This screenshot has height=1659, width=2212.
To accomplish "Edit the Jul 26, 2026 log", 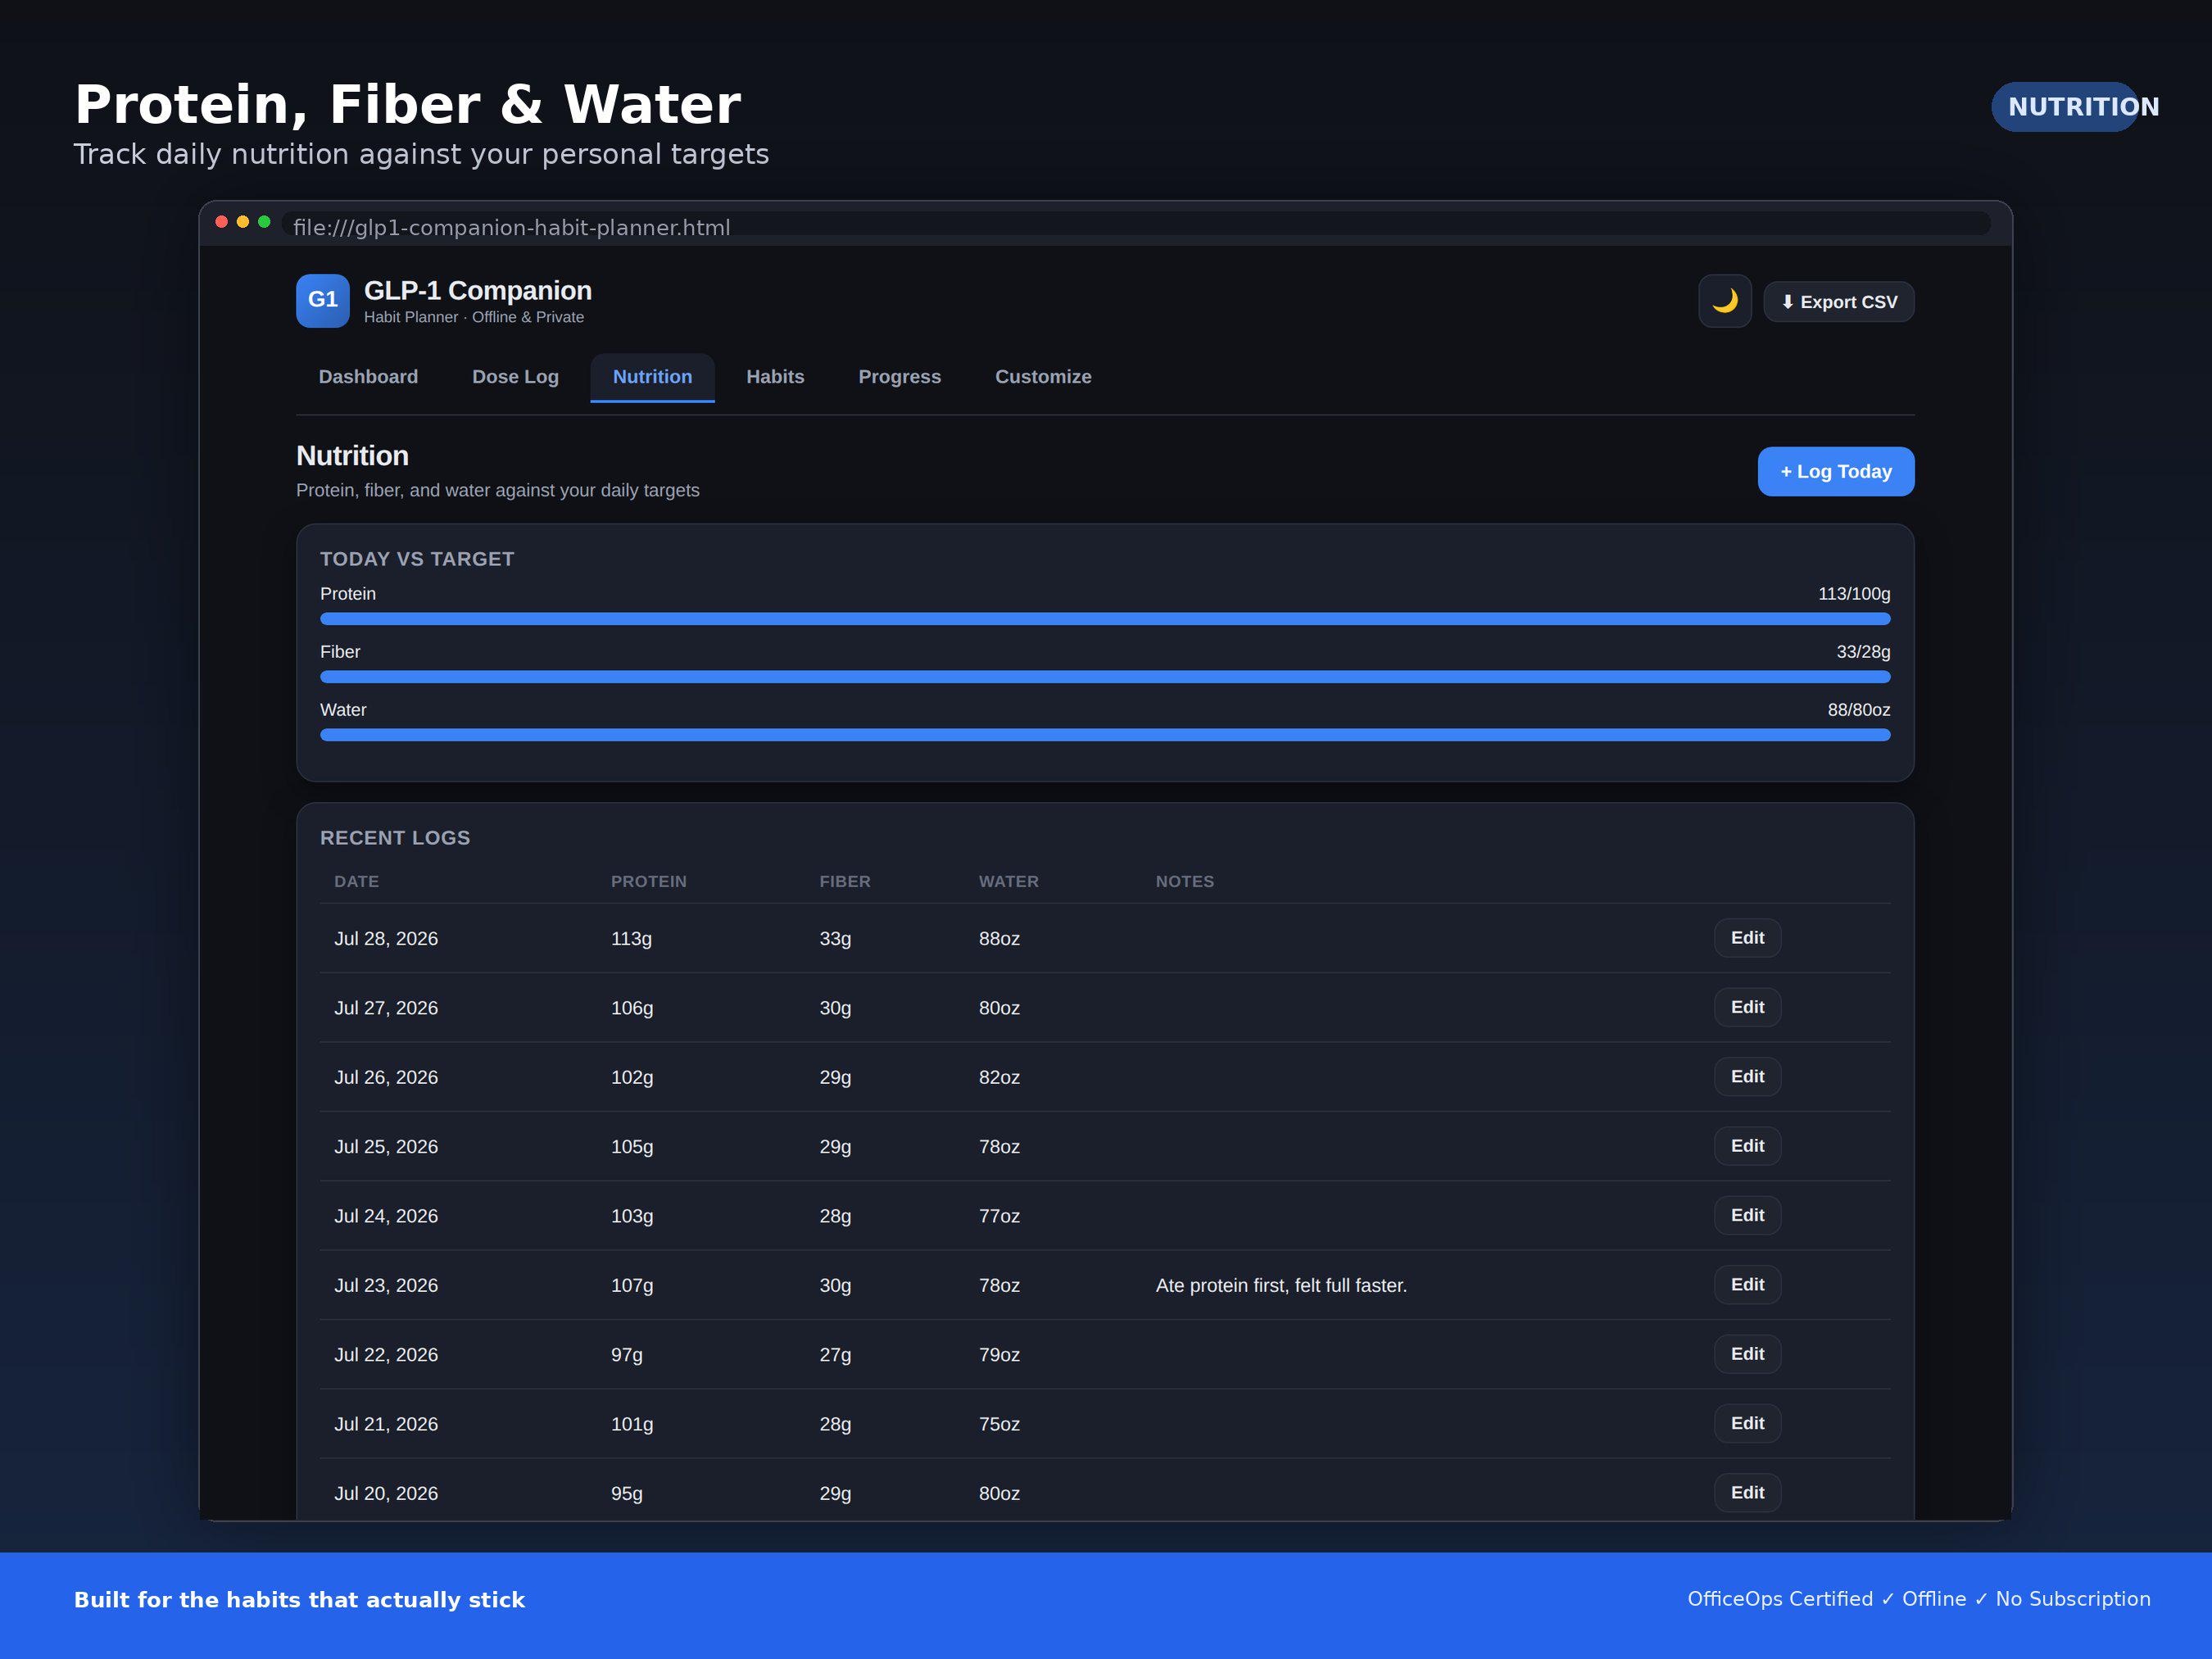I will point(1747,1076).
